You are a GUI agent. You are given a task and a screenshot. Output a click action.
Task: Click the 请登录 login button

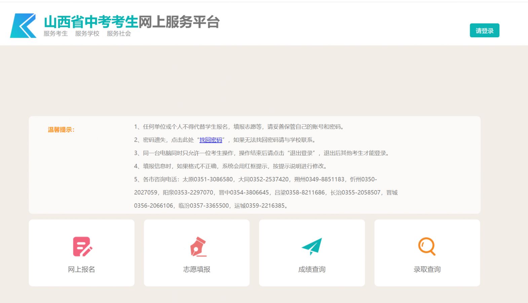pos(484,31)
